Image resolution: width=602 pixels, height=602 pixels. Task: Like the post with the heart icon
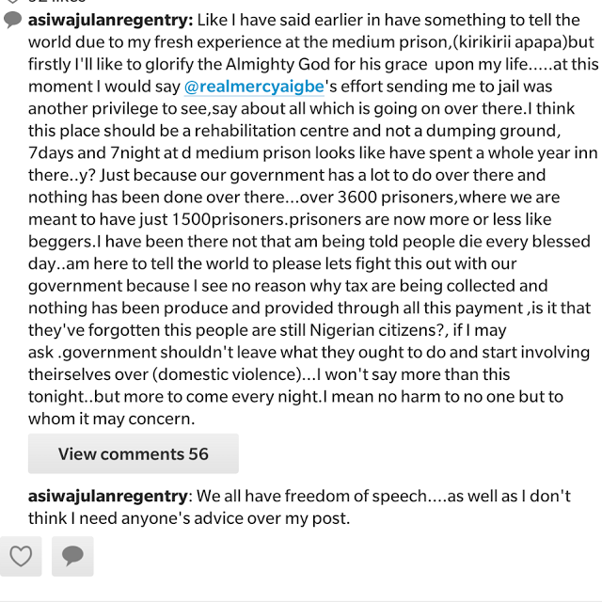point(20,557)
